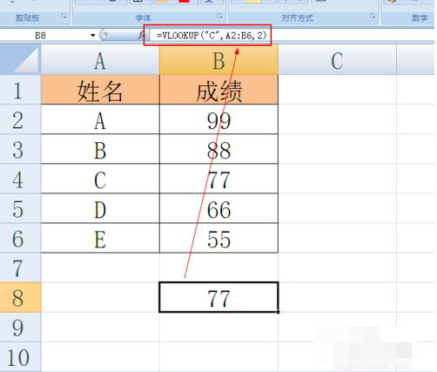Screen dimensions: 437x372
Task: Select row 10 header
Action: tap(20, 357)
